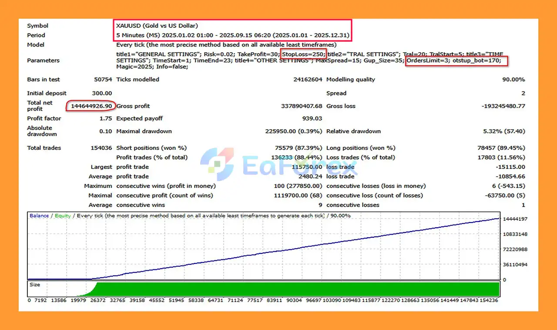Viewport: 557px width, 330px height.
Task: Click the circled Total net profit value
Action: 91,106
